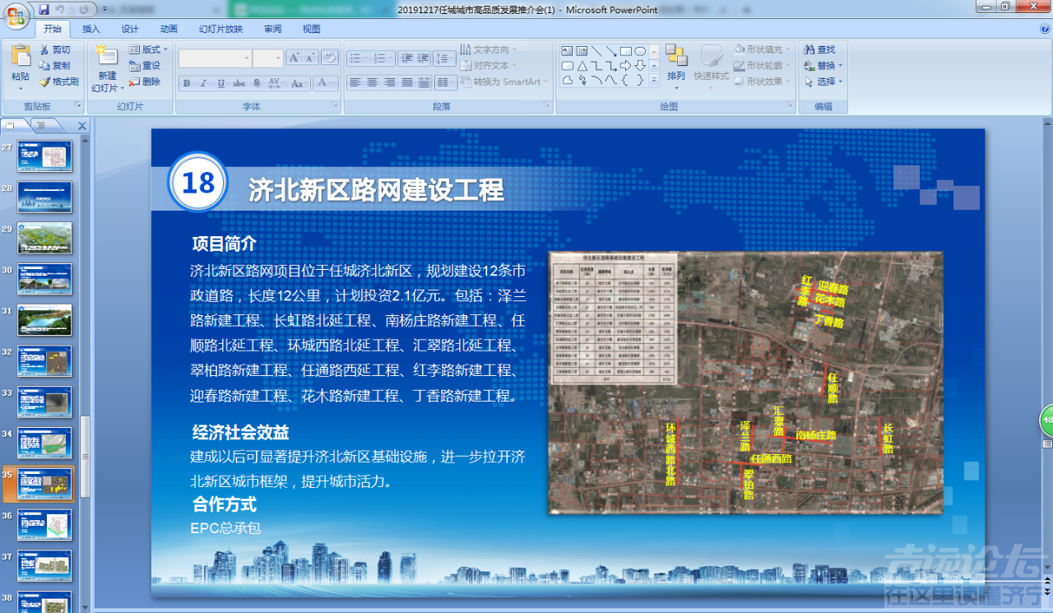
Task: Select the Text Box shape
Action: tap(568, 51)
